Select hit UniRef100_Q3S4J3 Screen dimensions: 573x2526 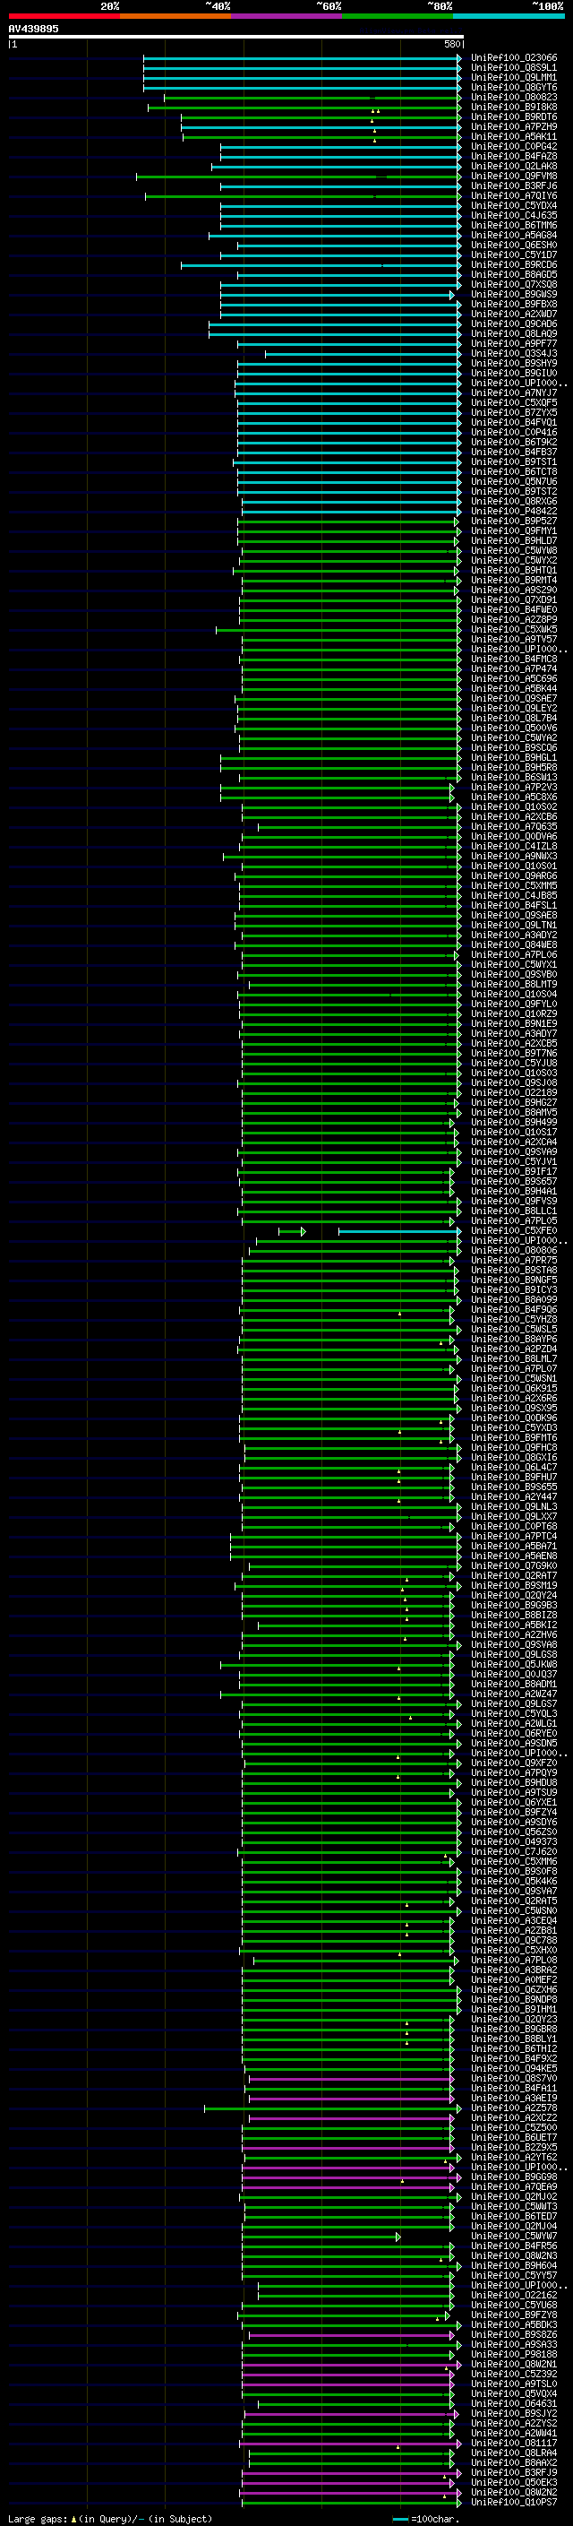513,353
